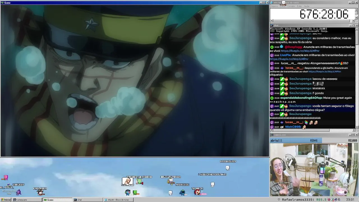Screen dimensions: 359x202
Task: Click the 676:28:06 timer text in Notepad
Action: tap(324, 14)
